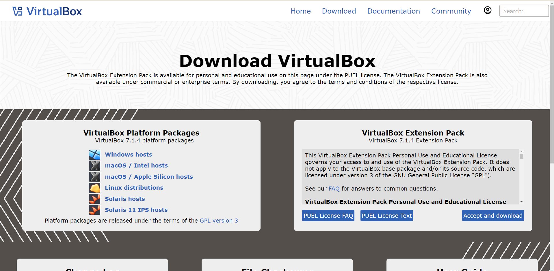This screenshot has height=271, width=554.
Task: Click the PUEL License Text button
Action: [x=386, y=216]
